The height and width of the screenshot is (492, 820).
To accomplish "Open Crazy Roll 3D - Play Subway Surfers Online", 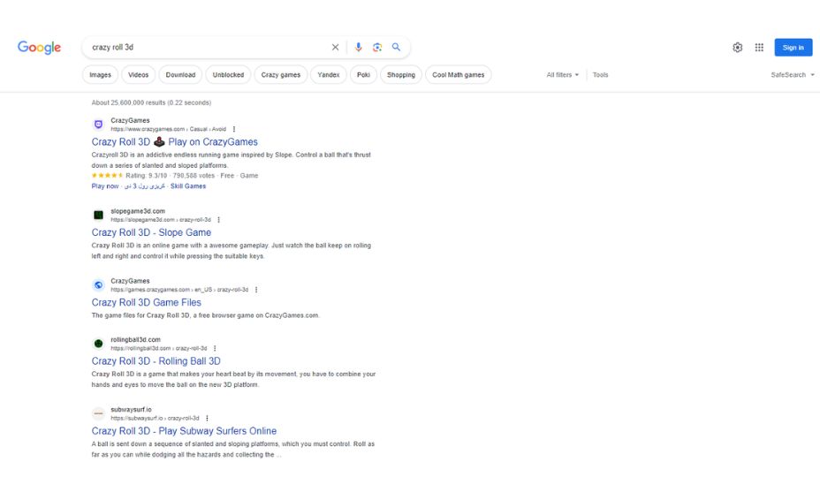I will tap(184, 431).
